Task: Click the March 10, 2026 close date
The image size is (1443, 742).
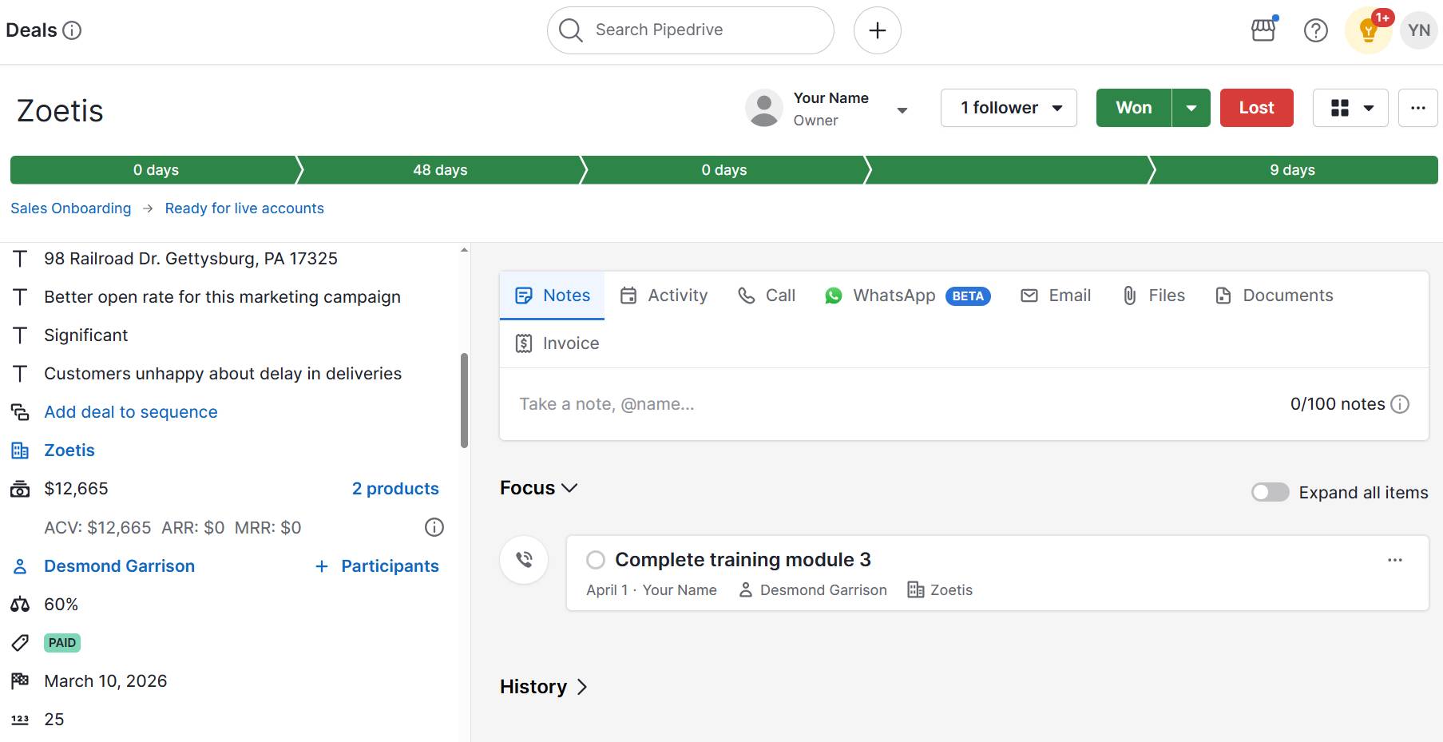Action: click(105, 681)
